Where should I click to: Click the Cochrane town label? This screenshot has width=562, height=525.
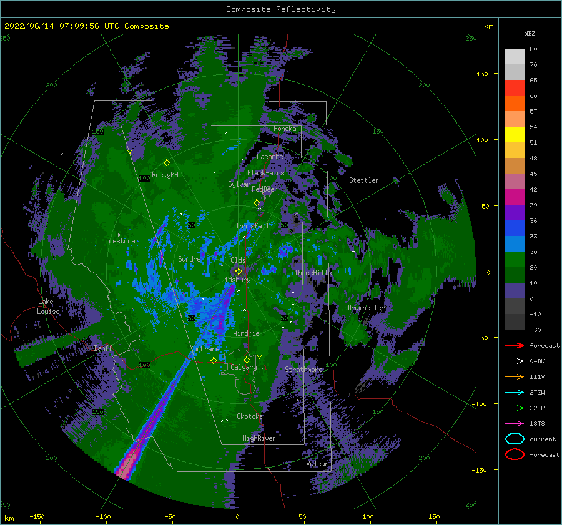tap(204, 349)
